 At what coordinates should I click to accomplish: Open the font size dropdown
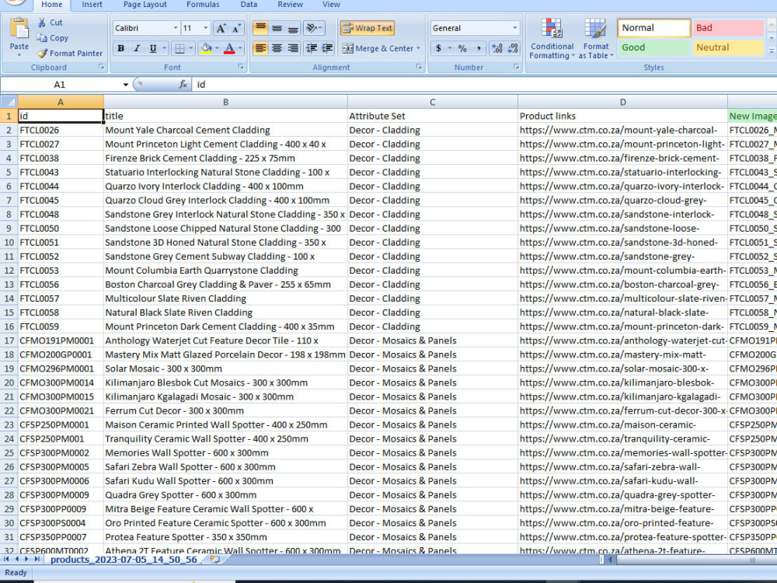click(x=206, y=28)
